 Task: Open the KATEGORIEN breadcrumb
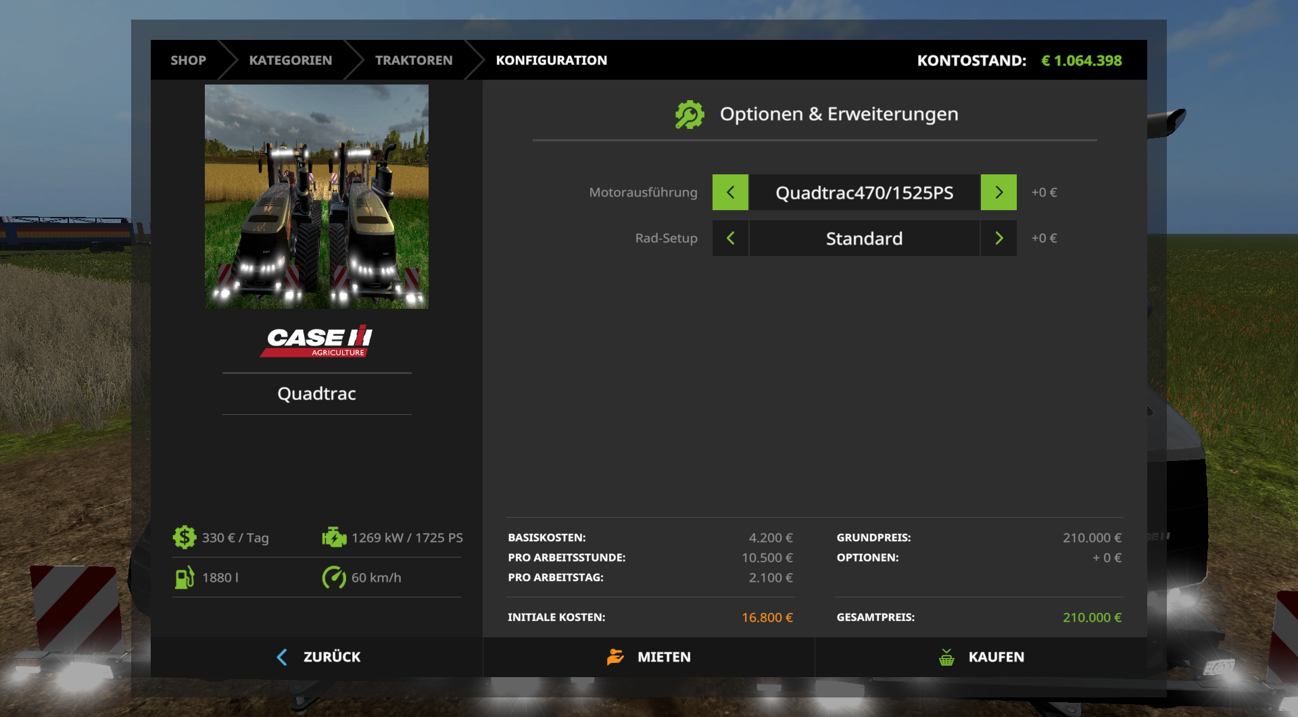tap(291, 60)
